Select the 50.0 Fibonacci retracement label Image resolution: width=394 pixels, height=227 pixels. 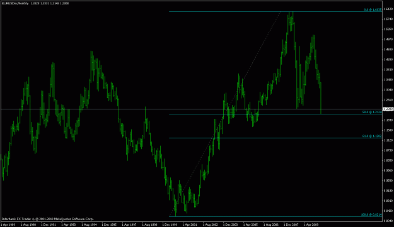pyautogui.click(x=372, y=113)
